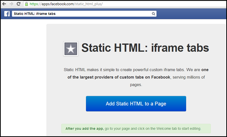This screenshot has width=227, height=137.
Task: Click the 'serving millions of' text
Action: [189, 77]
